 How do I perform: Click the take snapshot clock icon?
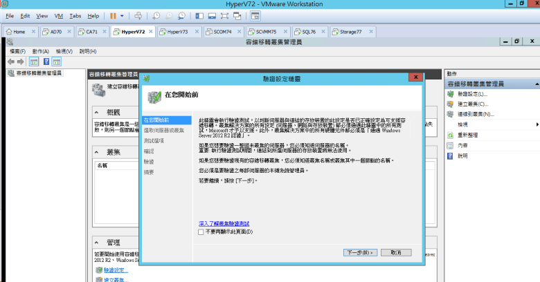156,15
